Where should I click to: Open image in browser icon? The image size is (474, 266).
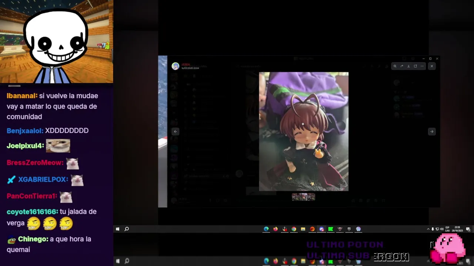click(415, 66)
